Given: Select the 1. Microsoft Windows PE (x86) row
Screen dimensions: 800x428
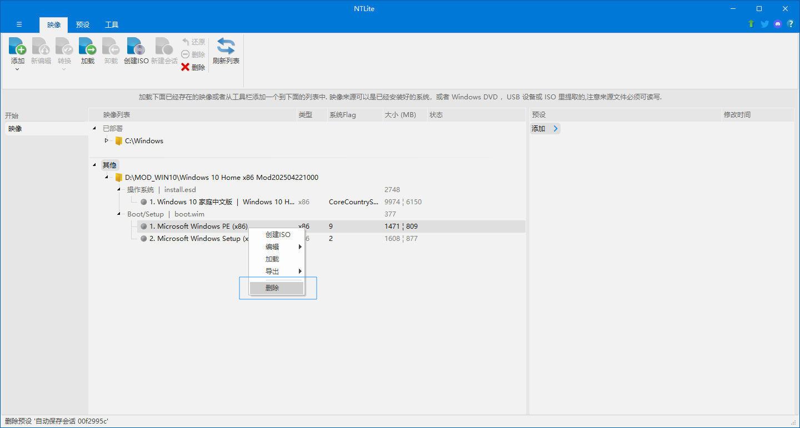Looking at the screenshot, I should (331, 226).
